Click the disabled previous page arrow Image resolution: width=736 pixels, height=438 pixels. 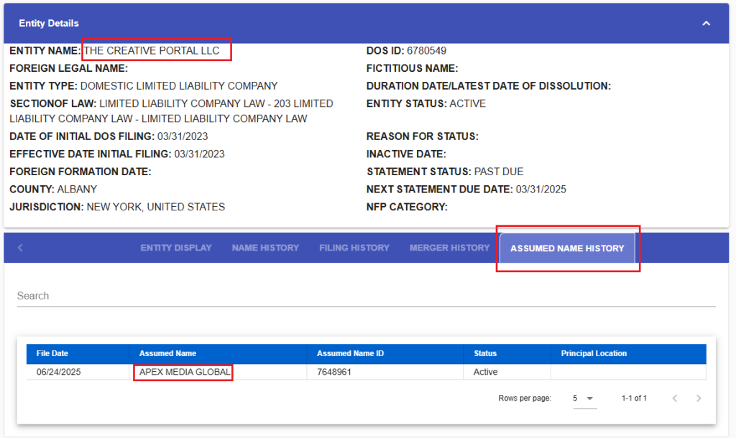pyautogui.click(x=674, y=398)
